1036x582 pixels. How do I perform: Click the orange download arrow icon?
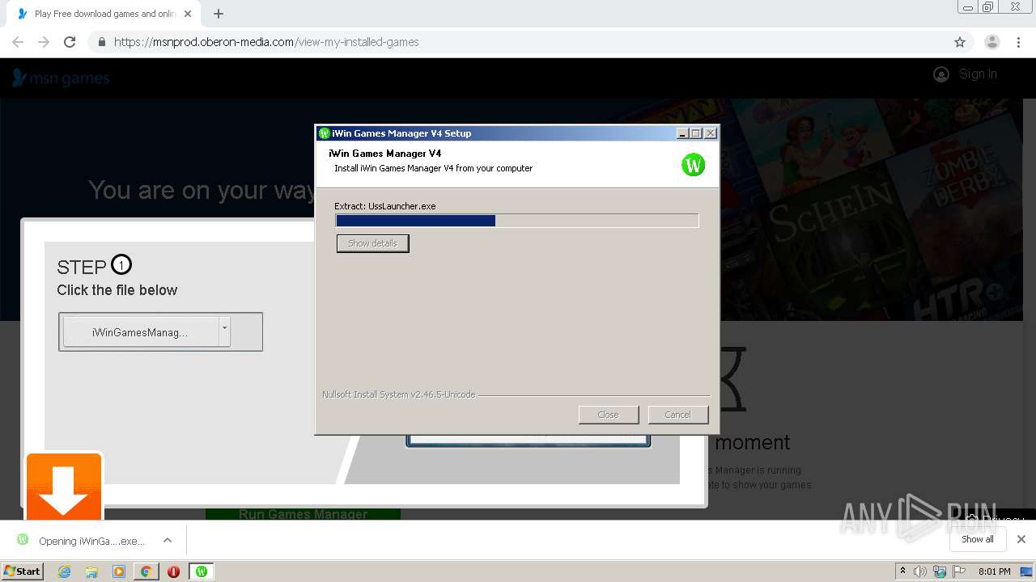[64, 487]
